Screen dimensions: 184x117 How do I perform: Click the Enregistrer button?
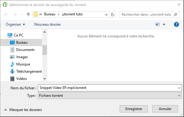[x=134, y=109]
